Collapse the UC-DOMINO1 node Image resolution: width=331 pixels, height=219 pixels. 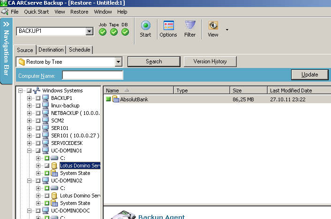coord(29,151)
